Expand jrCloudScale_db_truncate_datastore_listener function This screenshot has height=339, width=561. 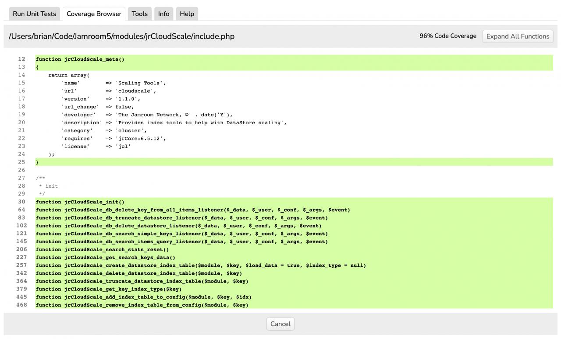181,217
